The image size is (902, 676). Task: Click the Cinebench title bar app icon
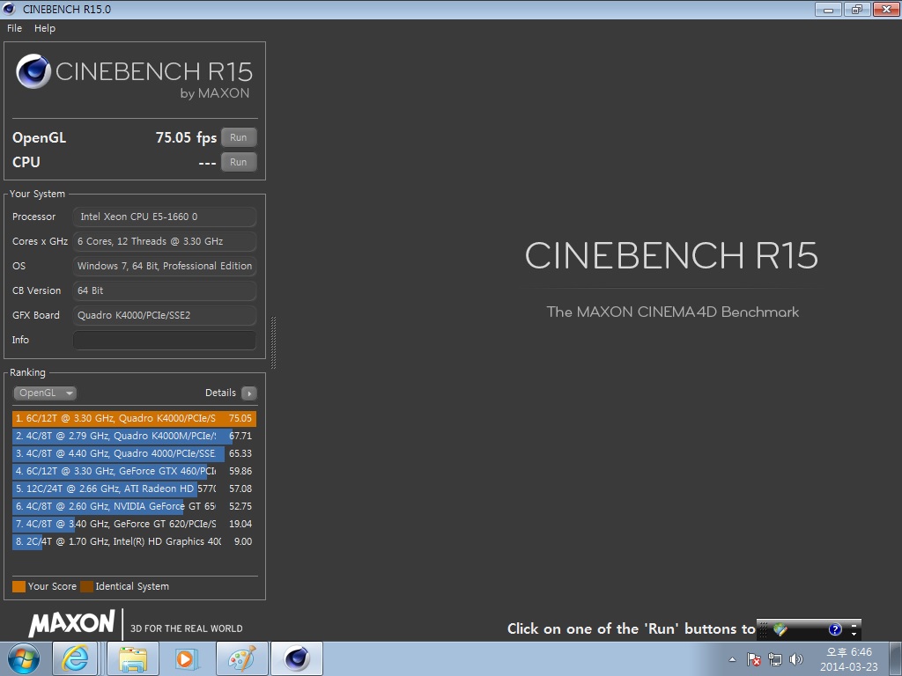click(x=9, y=9)
